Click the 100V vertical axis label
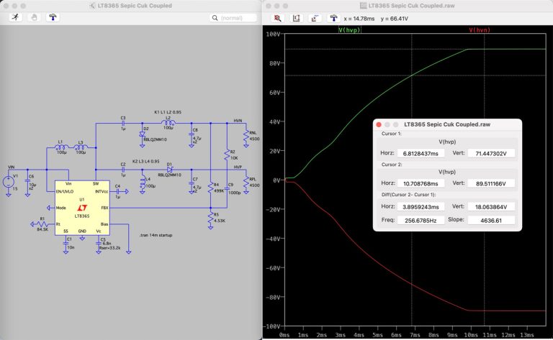This screenshot has height=340, width=553. tap(274, 34)
